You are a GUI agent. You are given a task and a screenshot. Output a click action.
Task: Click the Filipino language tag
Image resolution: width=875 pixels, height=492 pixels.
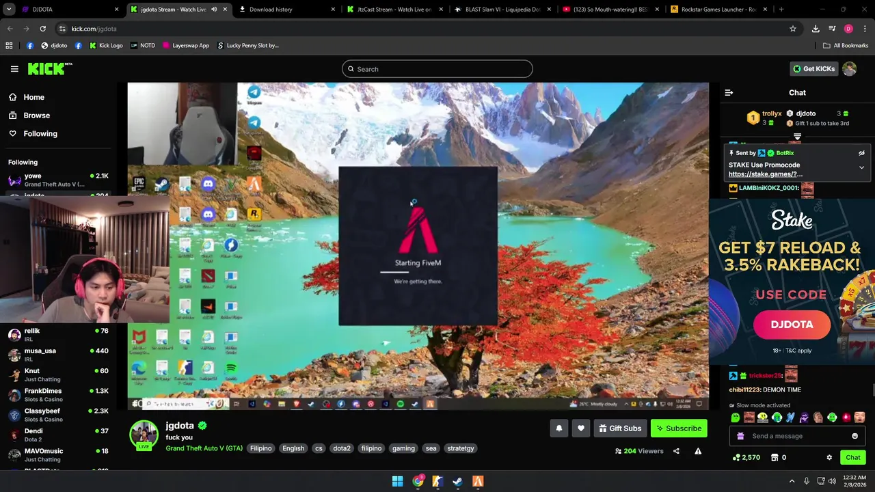click(x=260, y=448)
